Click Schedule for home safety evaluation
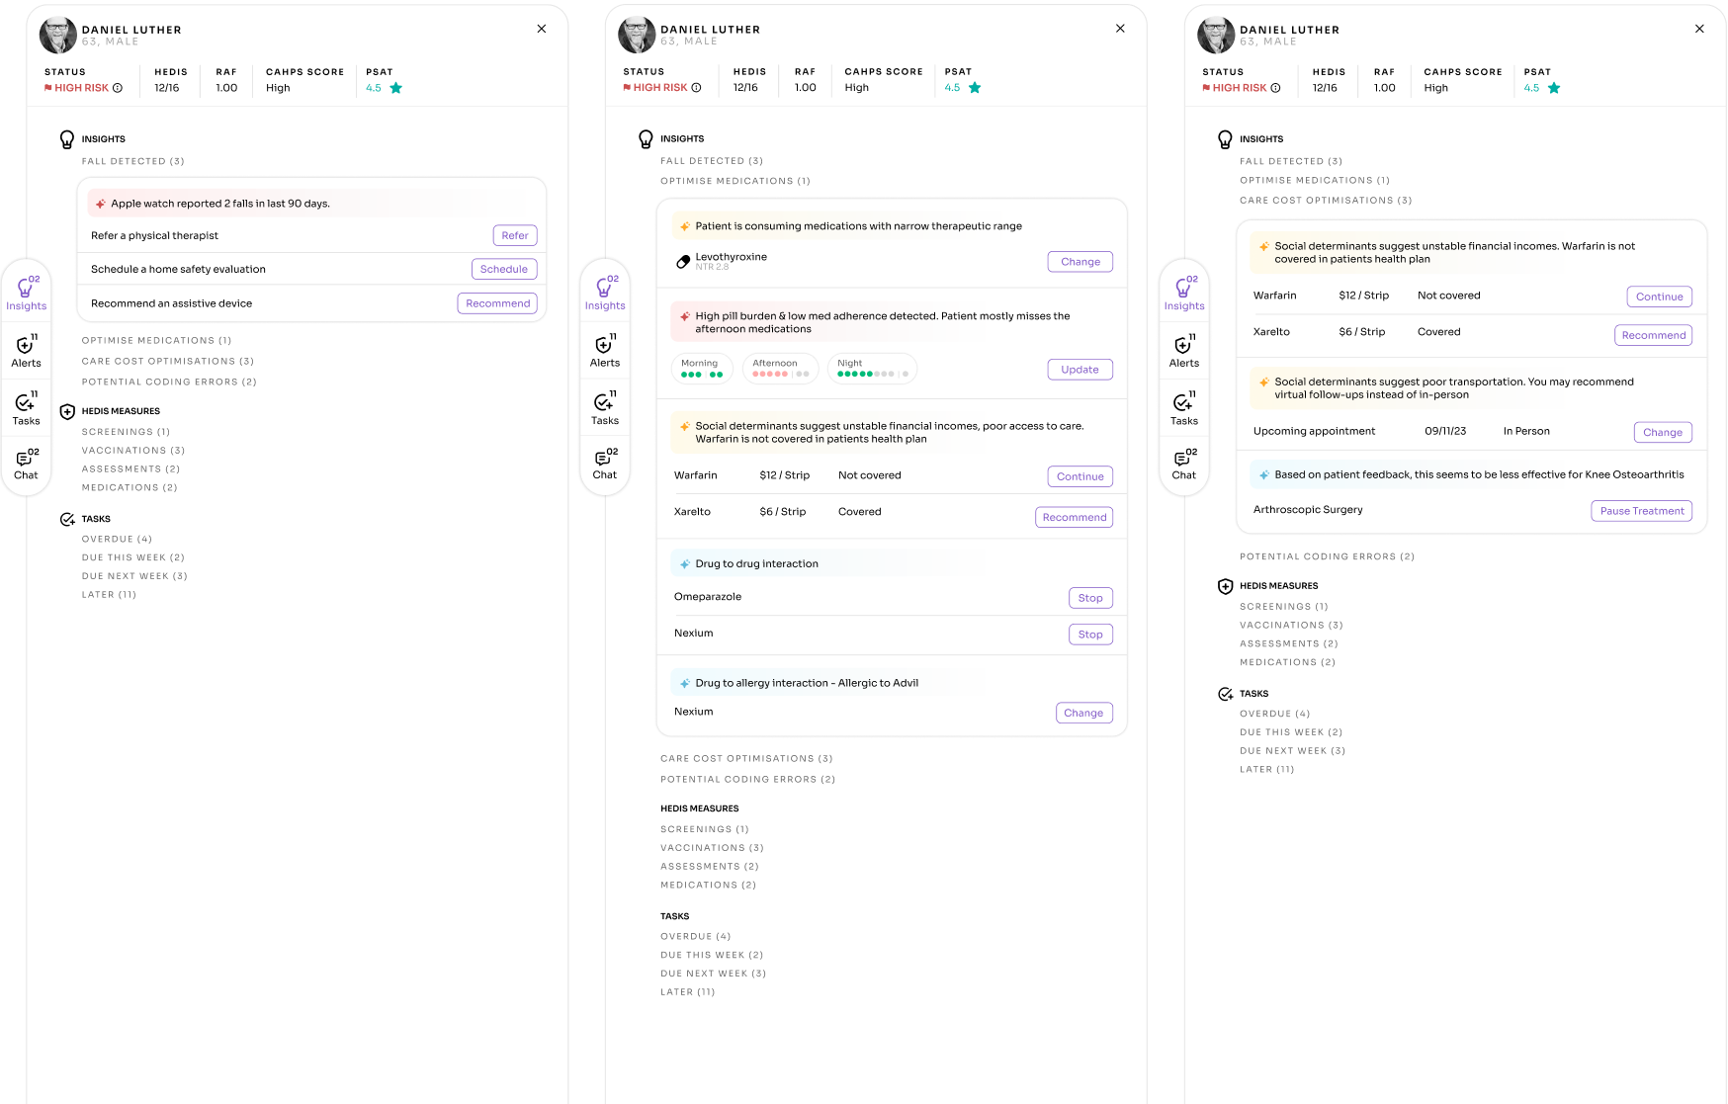This screenshot has width=1728, height=1104. coord(504,270)
